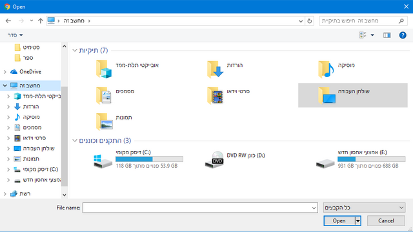Collapse the תיקיות (7) group

75,50
